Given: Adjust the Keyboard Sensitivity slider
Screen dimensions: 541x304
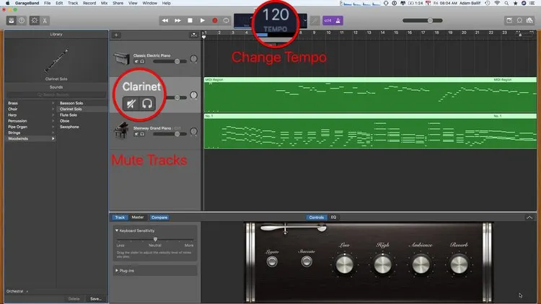Looking at the screenshot, I should [x=154, y=238].
